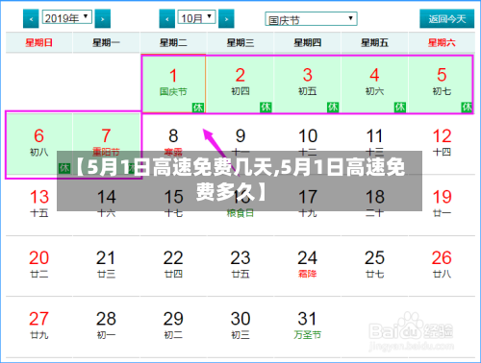Open the 国庆节 holiday dropdown
The image size is (481, 363).
[x=311, y=19]
